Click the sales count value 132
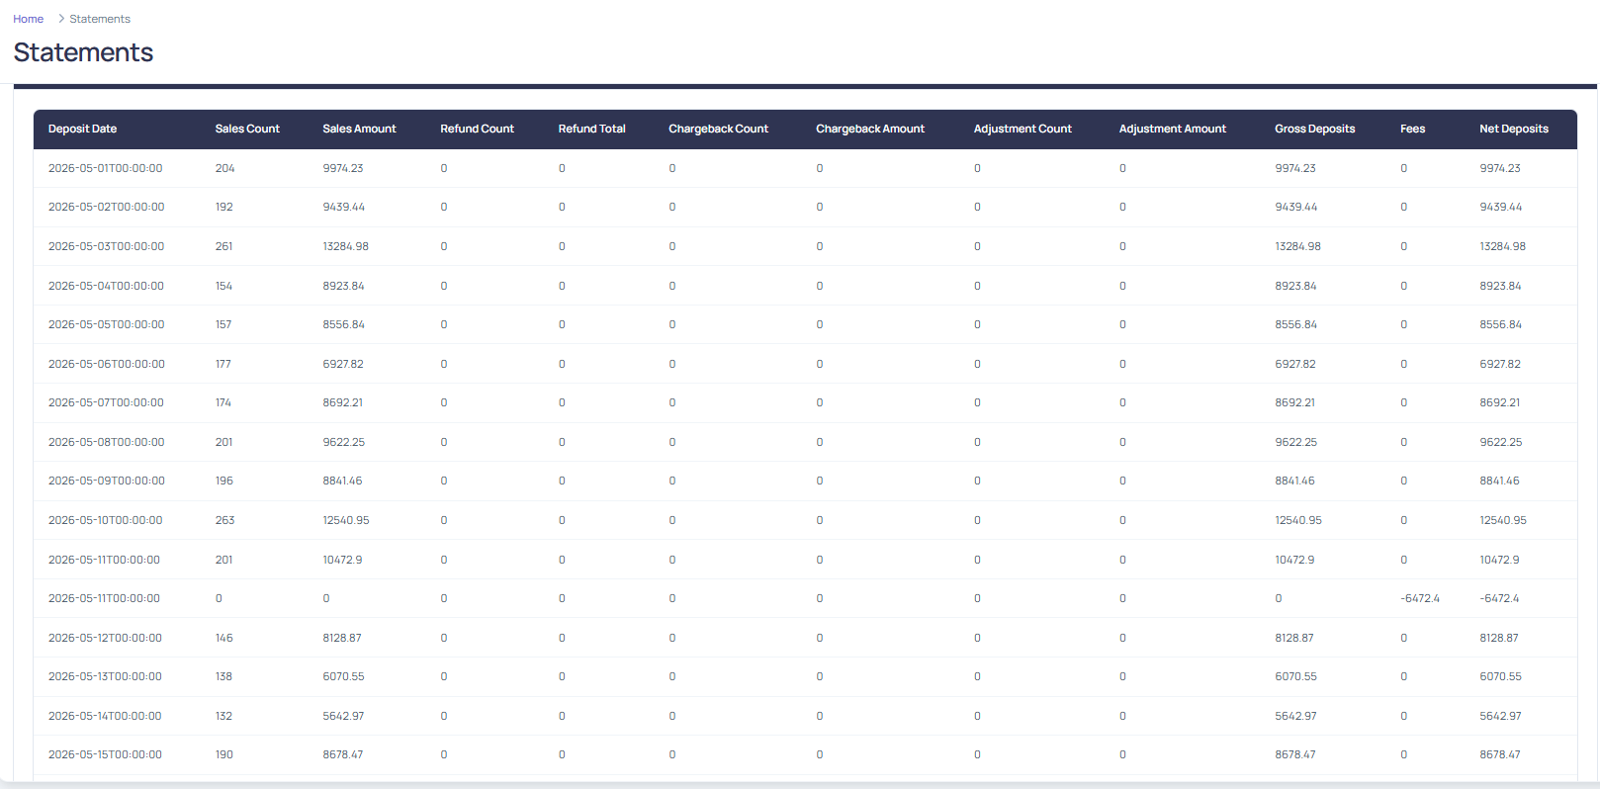The height and width of the screenshot is (789, 1600). tap(223, 716)
